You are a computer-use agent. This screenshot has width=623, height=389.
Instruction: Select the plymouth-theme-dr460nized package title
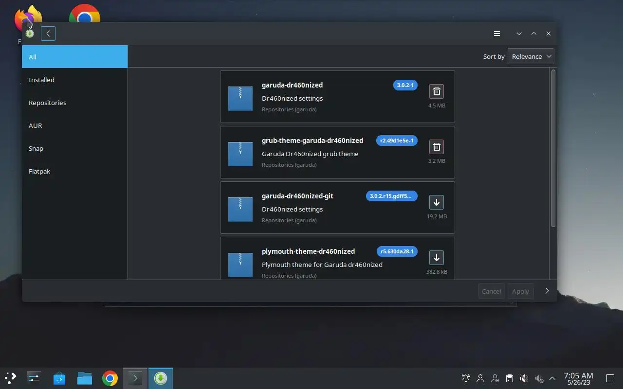[x=308, y=251]
